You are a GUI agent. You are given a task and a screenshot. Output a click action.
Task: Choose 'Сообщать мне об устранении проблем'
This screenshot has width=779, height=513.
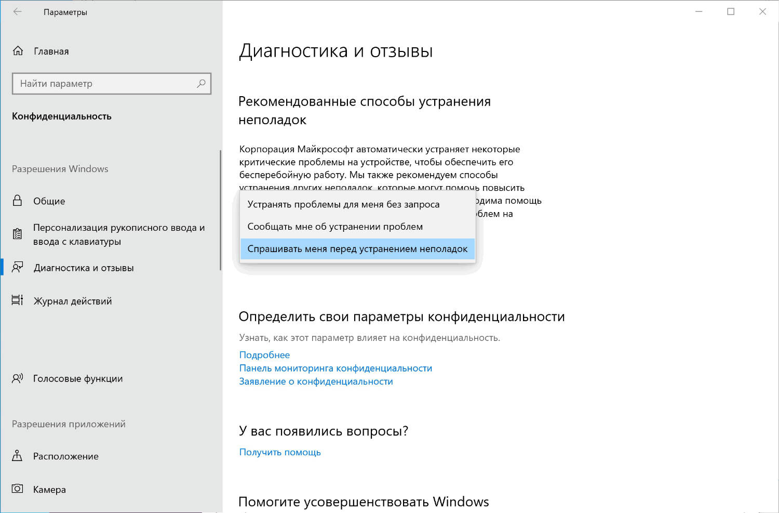tap(335, 227)
